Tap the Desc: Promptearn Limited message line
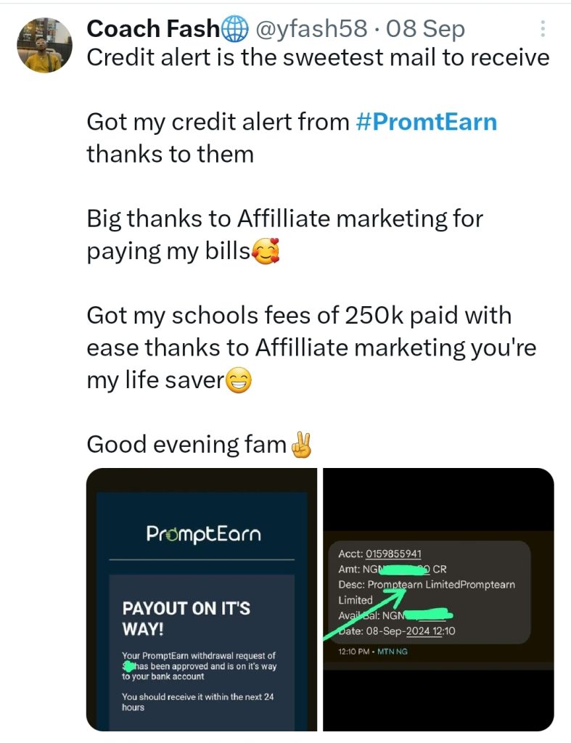571x743 pixels. (427, 592)
